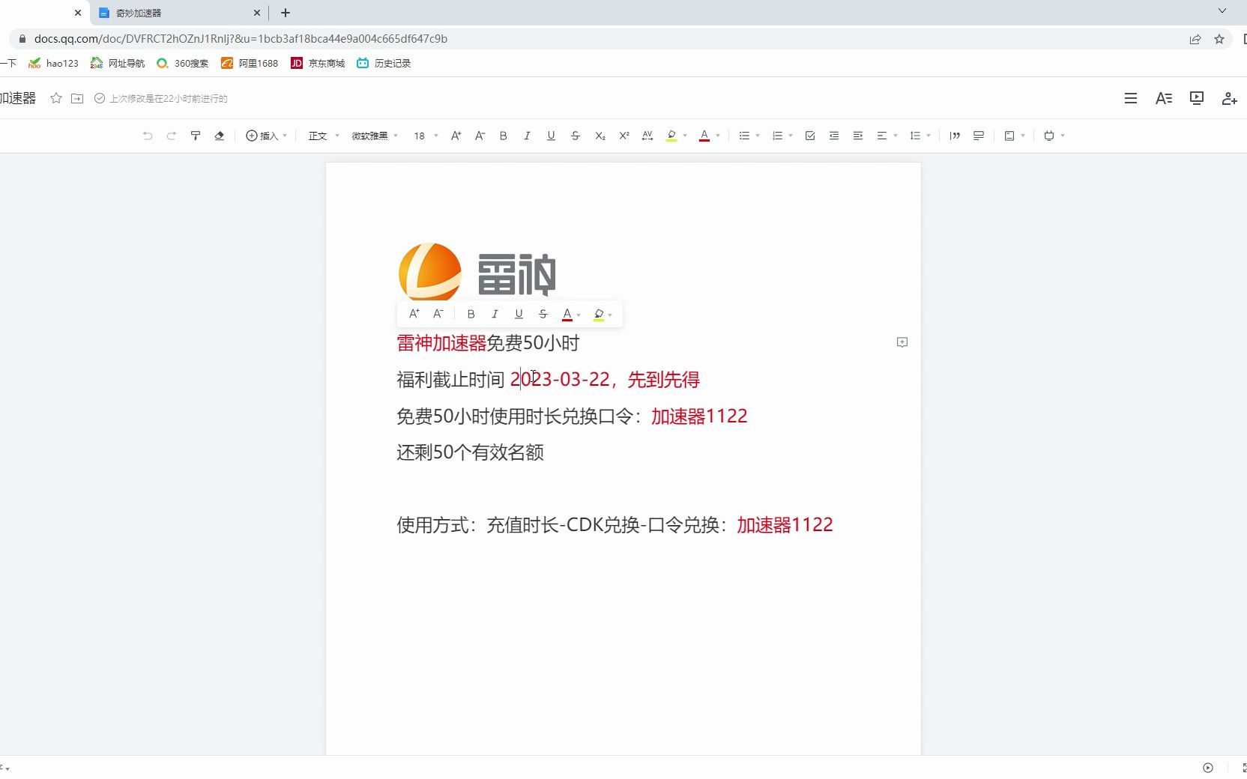Image resolution: width=1247 pixels, height=779 pixels.
Task: Expand font color options in main toolbar
Action: (718, 136)
